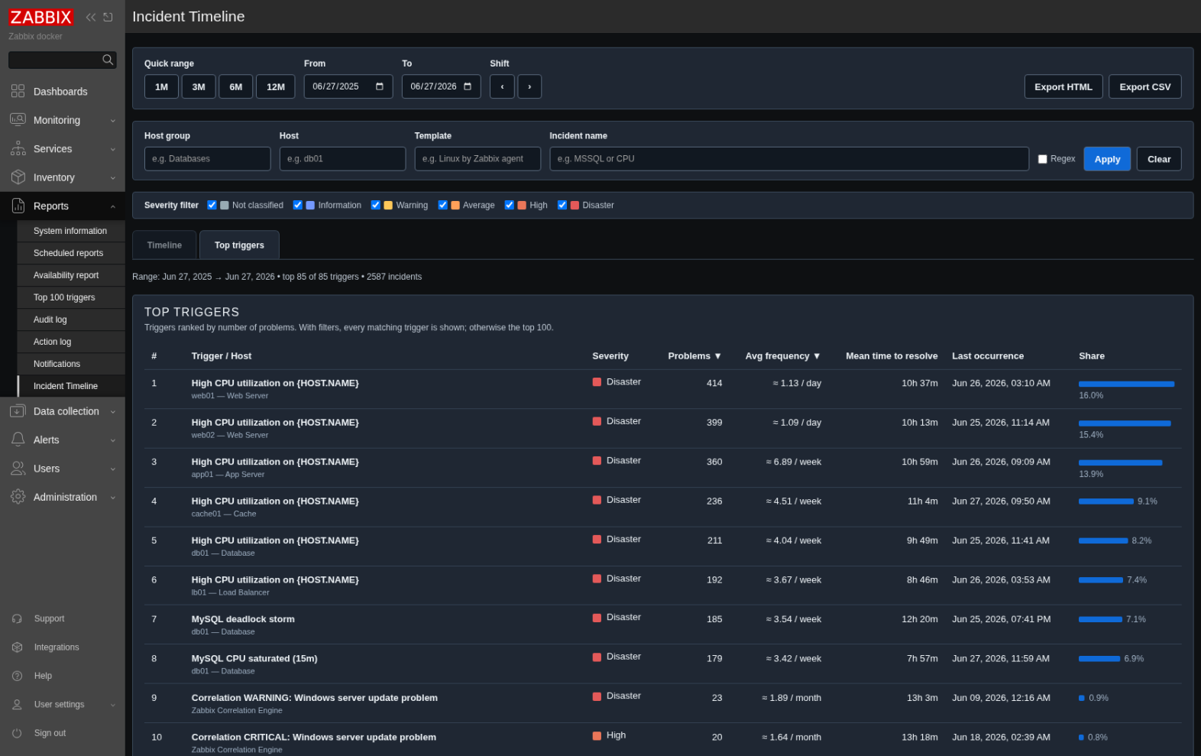This screenshot has width=1201, height=756.
Task: Sort table by Avg frequency column
Action: coord(783,356)
